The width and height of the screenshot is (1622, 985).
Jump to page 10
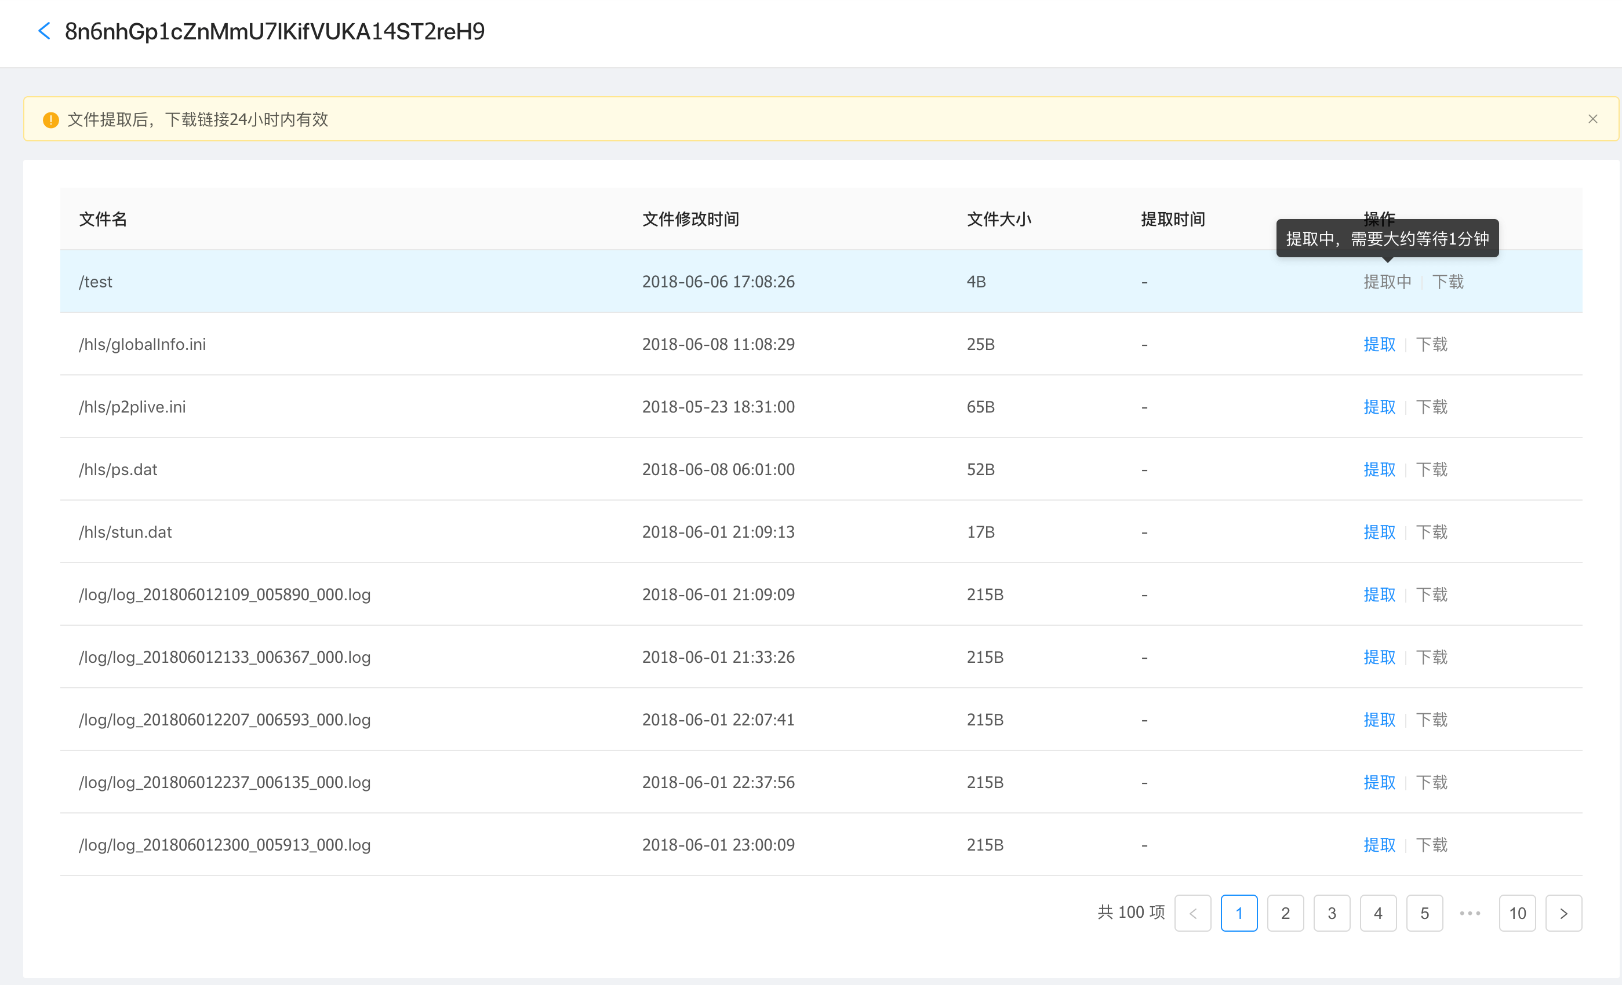pyautogui.click(x=1516, y=913)
